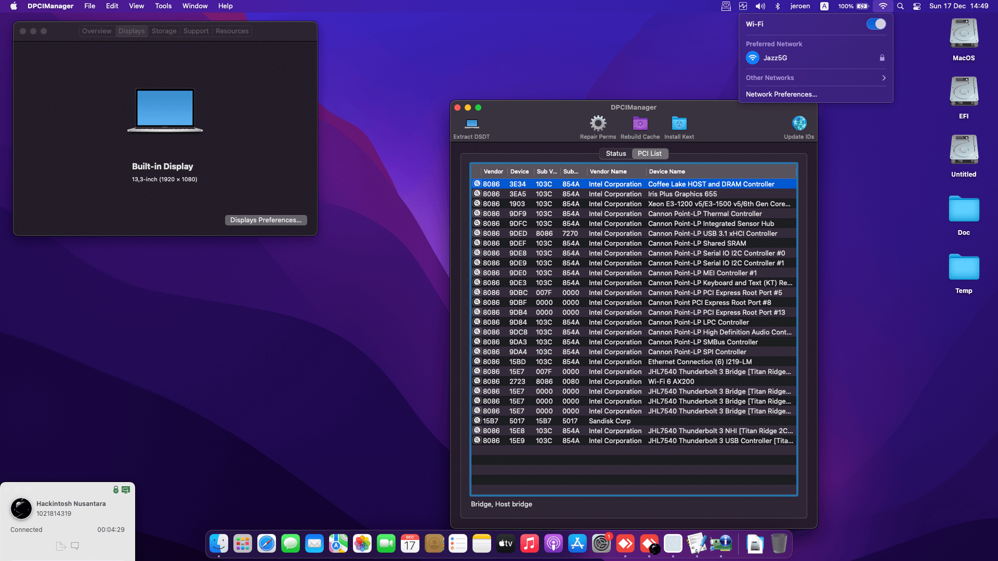
Task: Switch to the Status tab
Action: coord(616,153)
